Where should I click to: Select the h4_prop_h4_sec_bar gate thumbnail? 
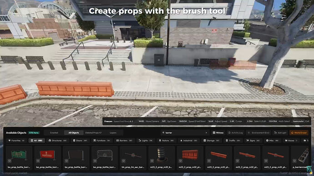pyautogui.click(x=133, y=155)
